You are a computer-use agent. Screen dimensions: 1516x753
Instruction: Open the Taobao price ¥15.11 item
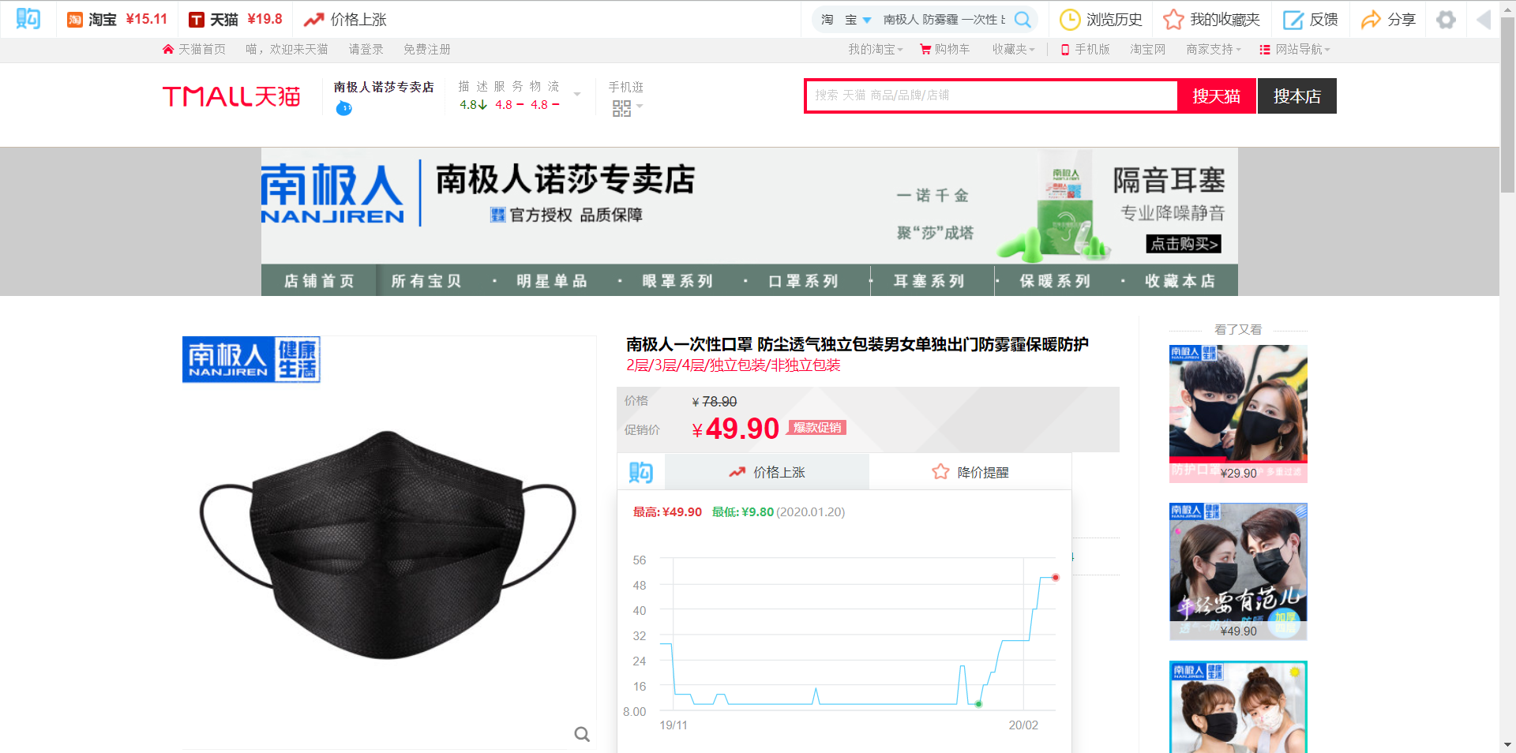117,19
